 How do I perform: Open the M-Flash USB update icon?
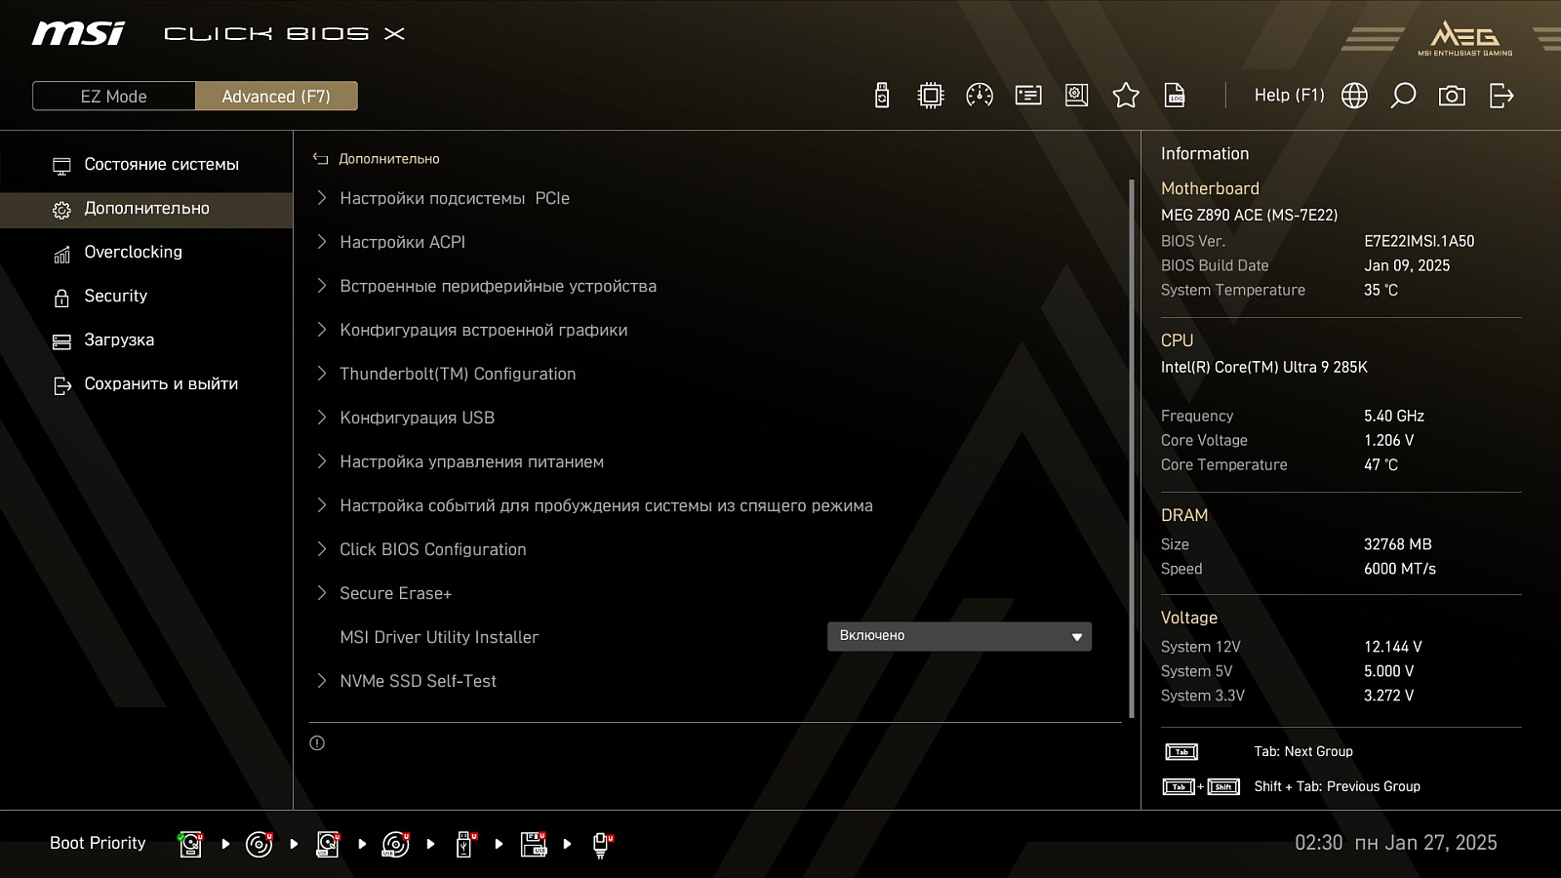tap(882, 96)
